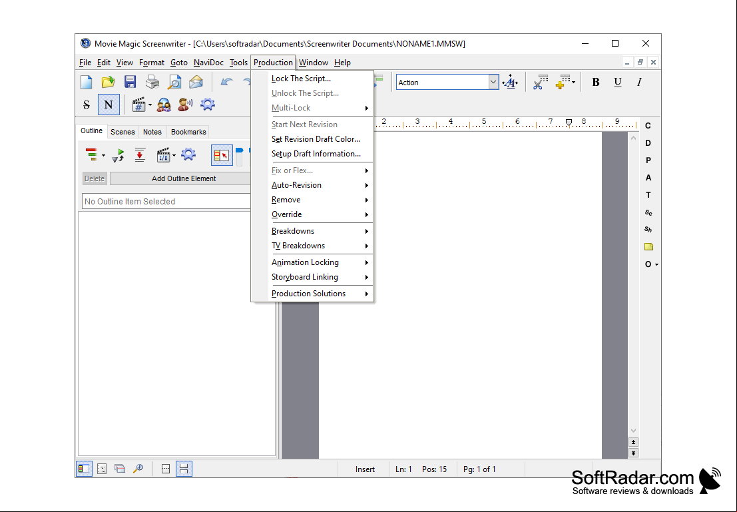Viewport: 737px width, 512px height.
Task: Undo the last action with the arrow
Action: click(x=227, y=83)
